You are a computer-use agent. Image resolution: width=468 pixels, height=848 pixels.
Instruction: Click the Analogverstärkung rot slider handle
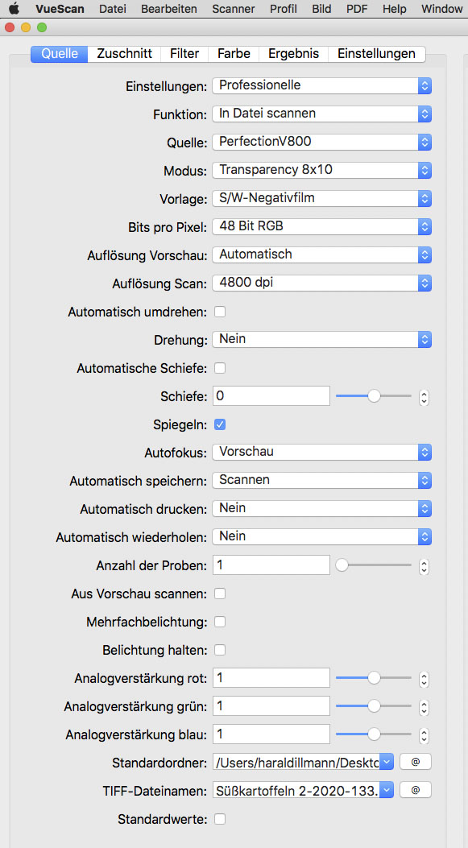click(374, 678)
